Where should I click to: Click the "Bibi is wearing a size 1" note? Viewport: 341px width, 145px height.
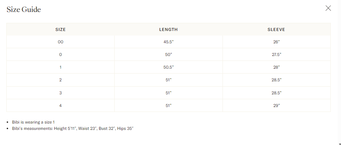pyautogui.click(x=33, y=122)
